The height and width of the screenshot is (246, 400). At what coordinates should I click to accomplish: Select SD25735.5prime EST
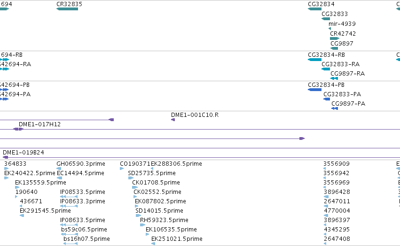(152, 173)
